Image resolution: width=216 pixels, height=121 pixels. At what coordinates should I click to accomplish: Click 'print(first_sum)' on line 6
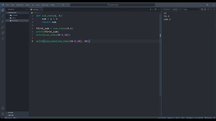[x=48, y=32]
